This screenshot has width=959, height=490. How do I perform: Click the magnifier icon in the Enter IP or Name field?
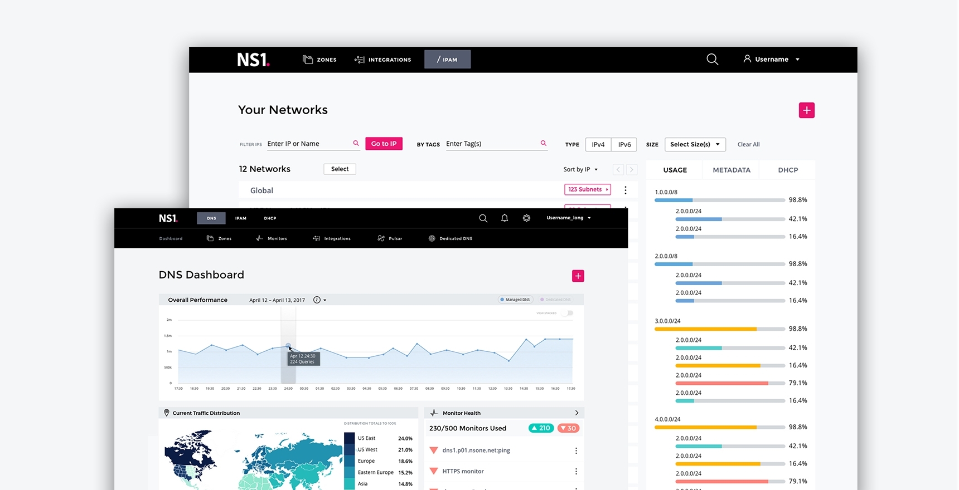pos(356,143)
